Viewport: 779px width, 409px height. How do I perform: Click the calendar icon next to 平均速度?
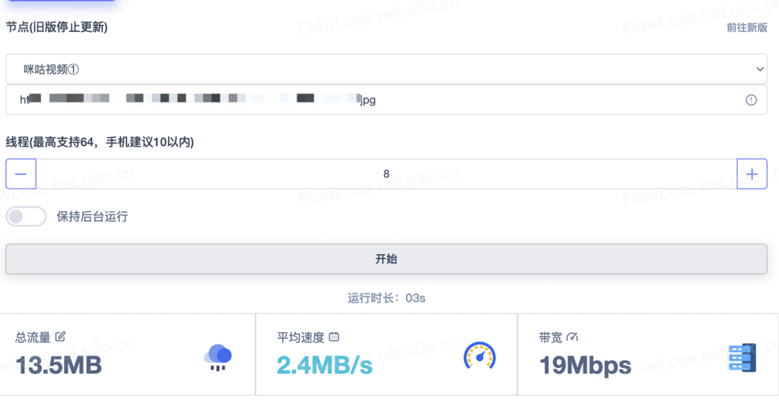coord(334,337)
